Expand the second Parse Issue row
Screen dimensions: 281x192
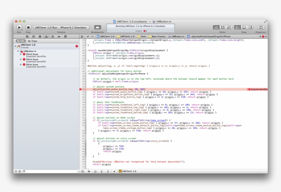coord(21,59)
